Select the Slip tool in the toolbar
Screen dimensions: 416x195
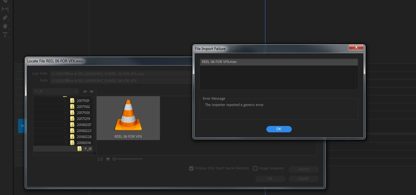5,9
